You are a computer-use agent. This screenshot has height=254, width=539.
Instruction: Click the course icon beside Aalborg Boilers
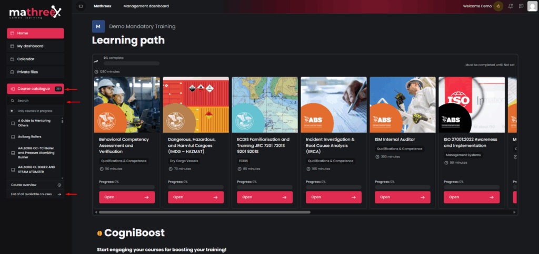pyautogui.click(x=13, y=136)
